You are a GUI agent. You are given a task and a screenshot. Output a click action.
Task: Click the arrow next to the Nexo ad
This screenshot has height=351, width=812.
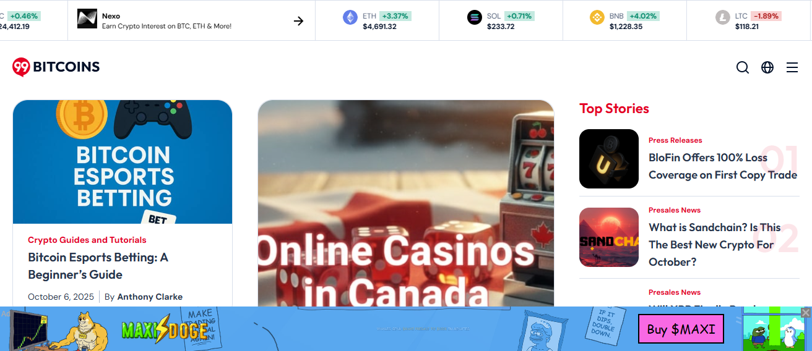coord(298,21)
